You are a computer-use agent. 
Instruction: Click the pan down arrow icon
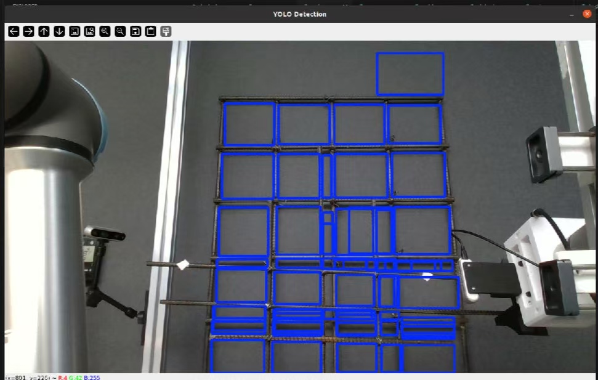click(59, 31)
